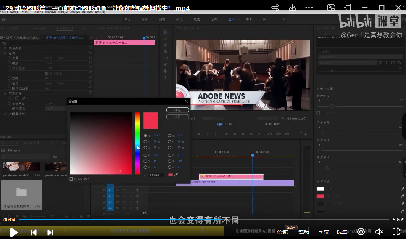
Task: Go to previous video in player
Action: point(34,232)
